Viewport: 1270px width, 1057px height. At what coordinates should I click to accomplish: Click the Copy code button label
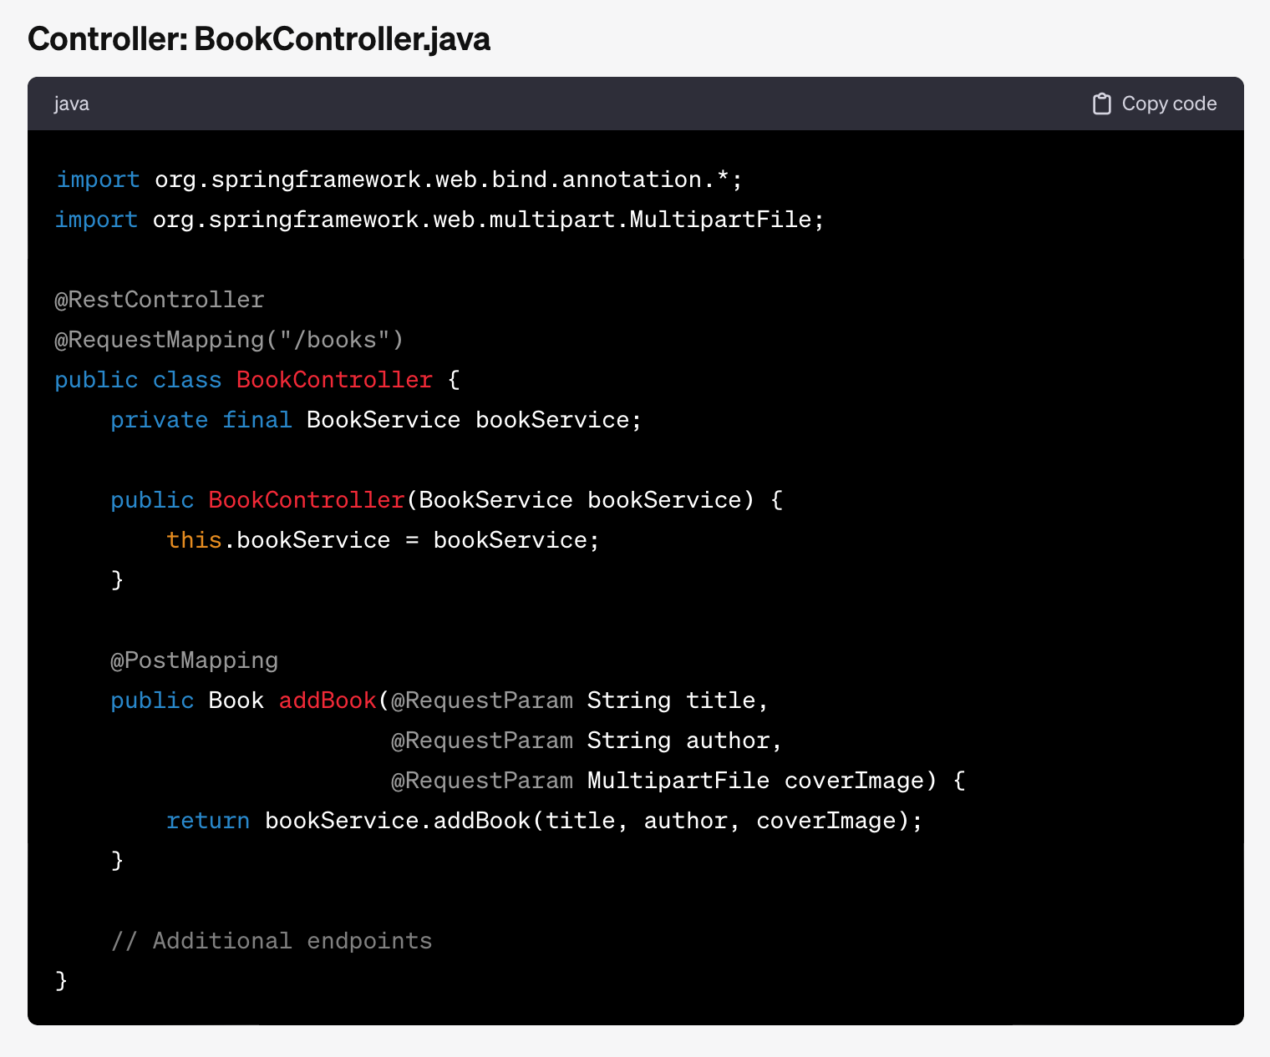pos(1169,104)
